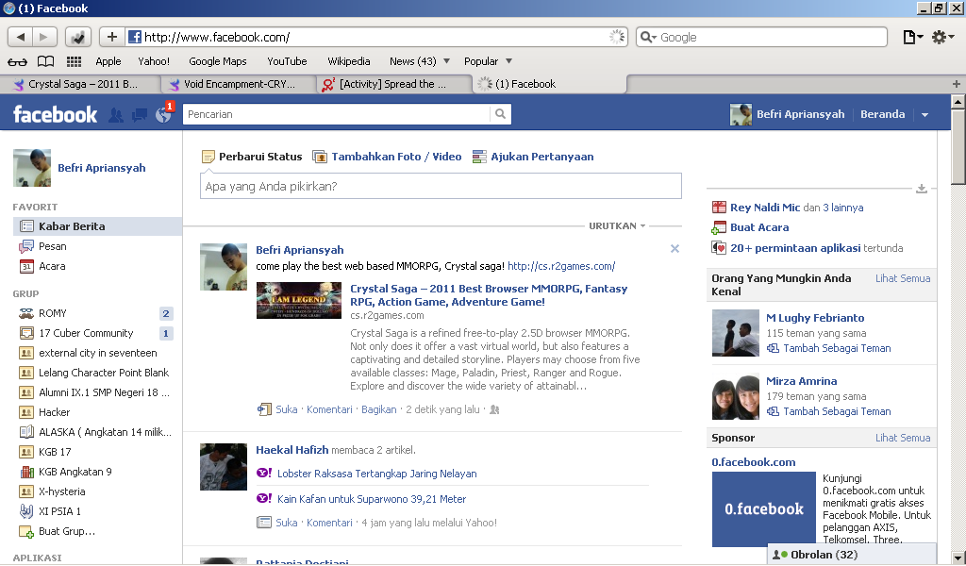The height and width of the screenshot is (566, 966).
Task: Open Safari's Top Sites grid icon
Action: click(74, 61)
